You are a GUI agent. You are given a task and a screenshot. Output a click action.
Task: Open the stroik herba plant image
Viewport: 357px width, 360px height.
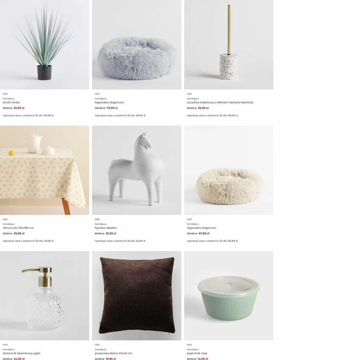(x=45, y=45)
